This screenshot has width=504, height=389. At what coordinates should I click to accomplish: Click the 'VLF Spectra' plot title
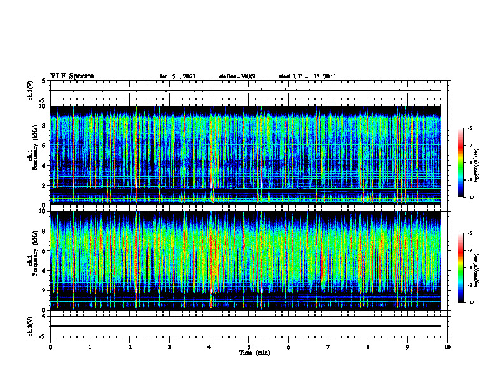72,76
